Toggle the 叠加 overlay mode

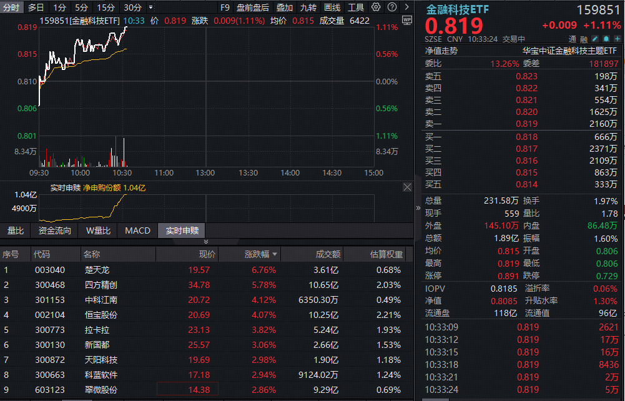pos(283,7)
